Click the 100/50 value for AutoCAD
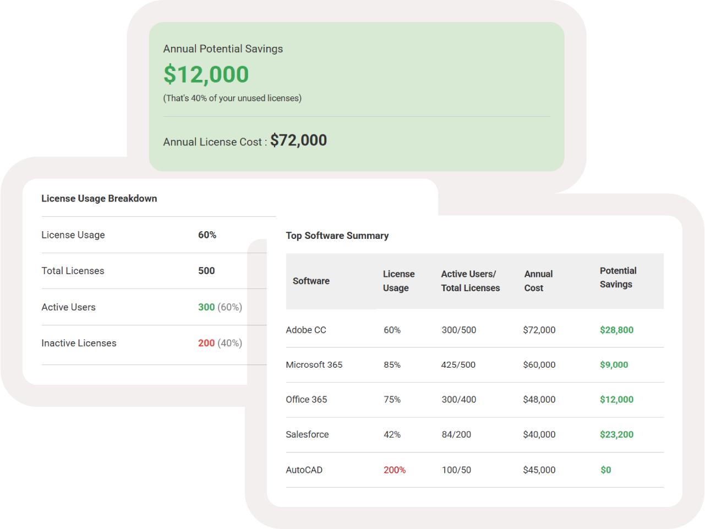This screenshot has width=705, height=529. pos(456,470)
